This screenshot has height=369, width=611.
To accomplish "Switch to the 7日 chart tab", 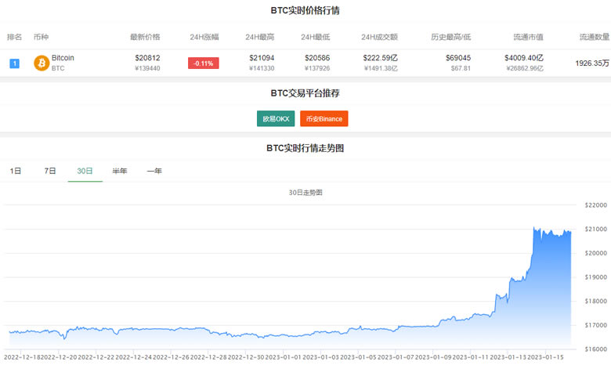I will (x=50, y=171).
